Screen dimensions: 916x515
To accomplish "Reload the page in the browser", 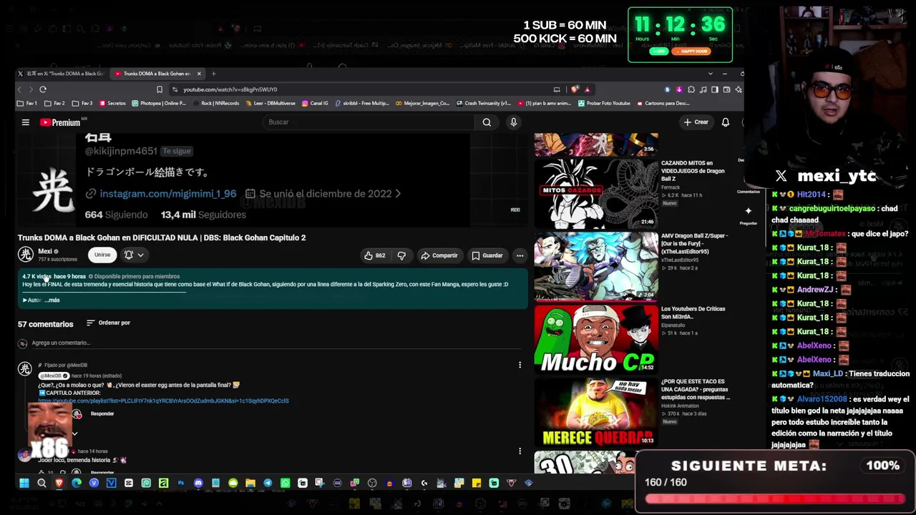I will point(43,89).
